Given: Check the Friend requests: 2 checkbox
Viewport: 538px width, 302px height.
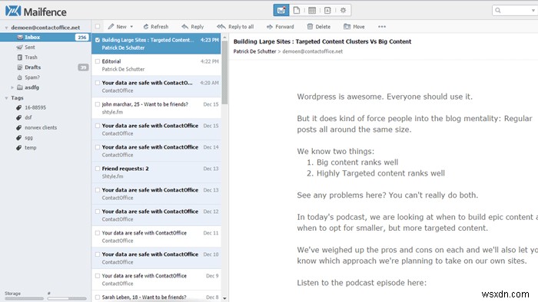Looking at the screenshot, I should [98, 169].
